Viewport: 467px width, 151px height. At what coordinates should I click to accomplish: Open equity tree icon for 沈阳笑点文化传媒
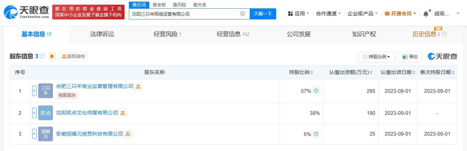(x=123, y=113)
